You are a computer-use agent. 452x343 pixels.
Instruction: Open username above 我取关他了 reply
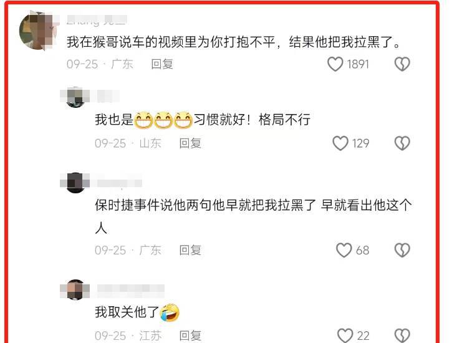tap(130, 289)
